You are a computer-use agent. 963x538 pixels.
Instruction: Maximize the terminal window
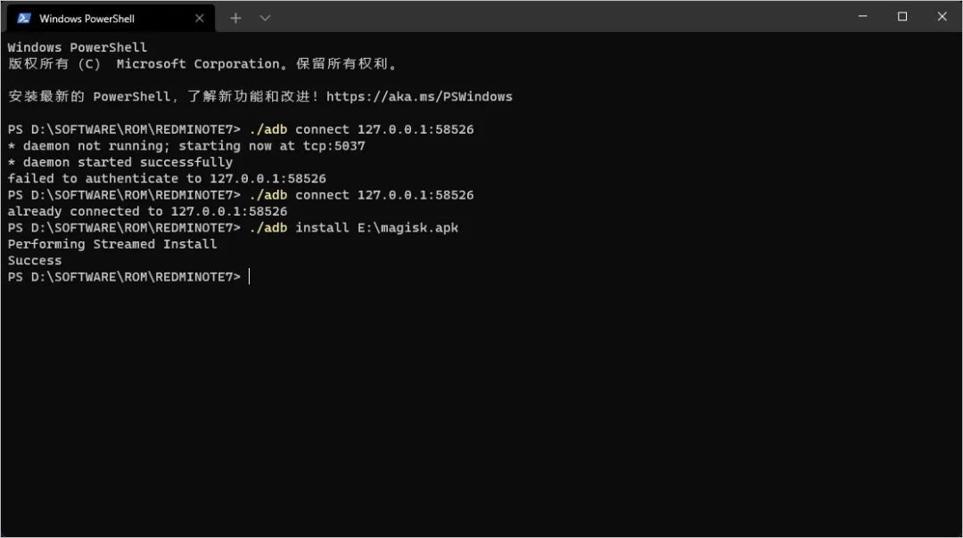click(902, 17)
